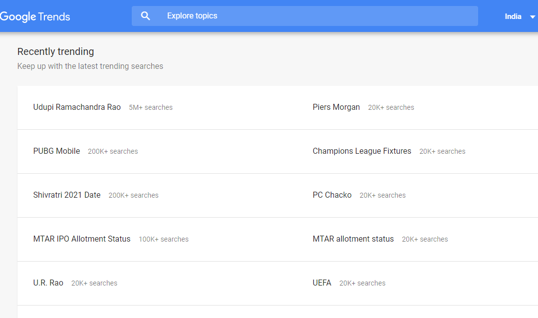Open Piers Morgan trending search
Screen dimensions: 538x318
tap(336, 107)
